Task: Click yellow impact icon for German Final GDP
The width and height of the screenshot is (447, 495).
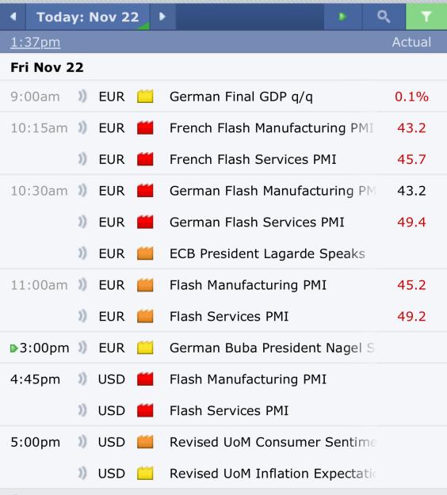Action: [145, 97]
